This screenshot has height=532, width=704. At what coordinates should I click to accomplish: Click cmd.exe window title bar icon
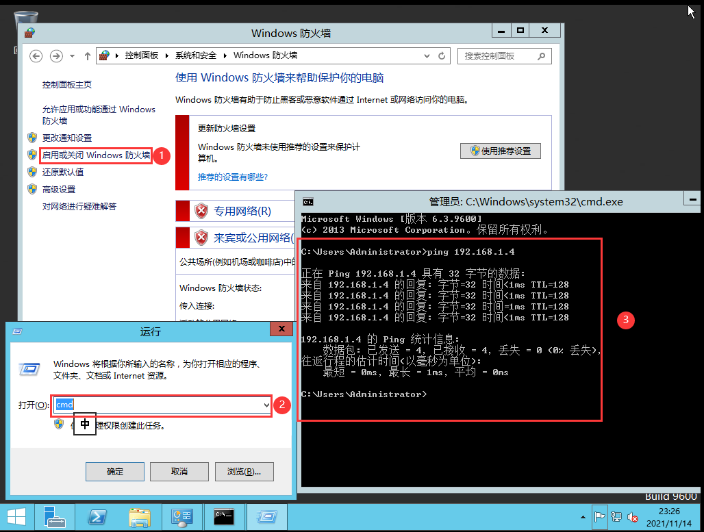coord(308,202)
